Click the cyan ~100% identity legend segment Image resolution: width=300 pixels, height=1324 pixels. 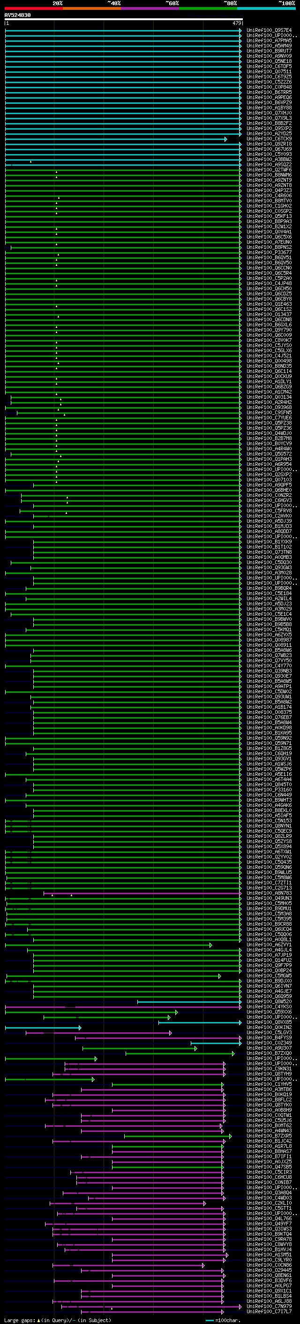pos(266,8)
